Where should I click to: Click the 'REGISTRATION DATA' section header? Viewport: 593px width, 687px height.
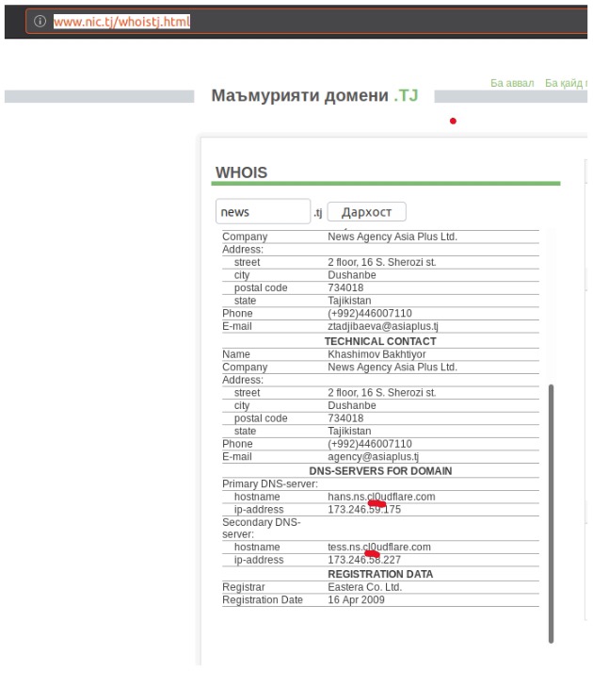(380, 573)
